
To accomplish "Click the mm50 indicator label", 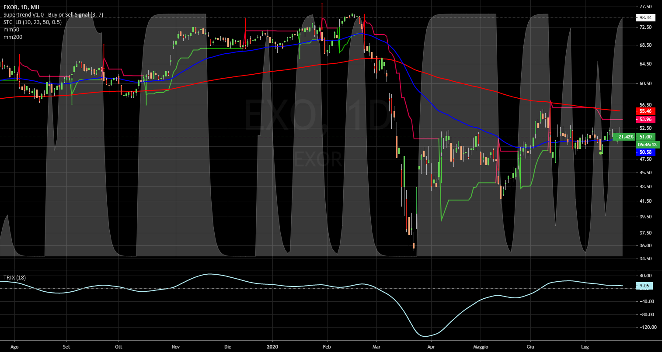I will 11,30.
